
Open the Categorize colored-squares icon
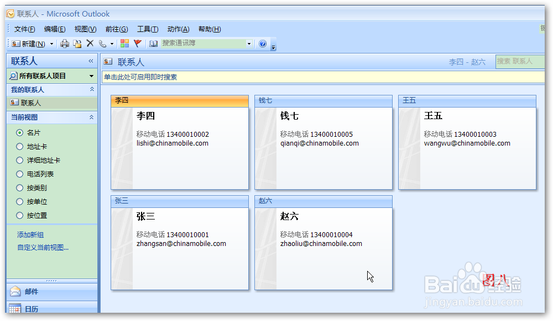tap(126, 44)
